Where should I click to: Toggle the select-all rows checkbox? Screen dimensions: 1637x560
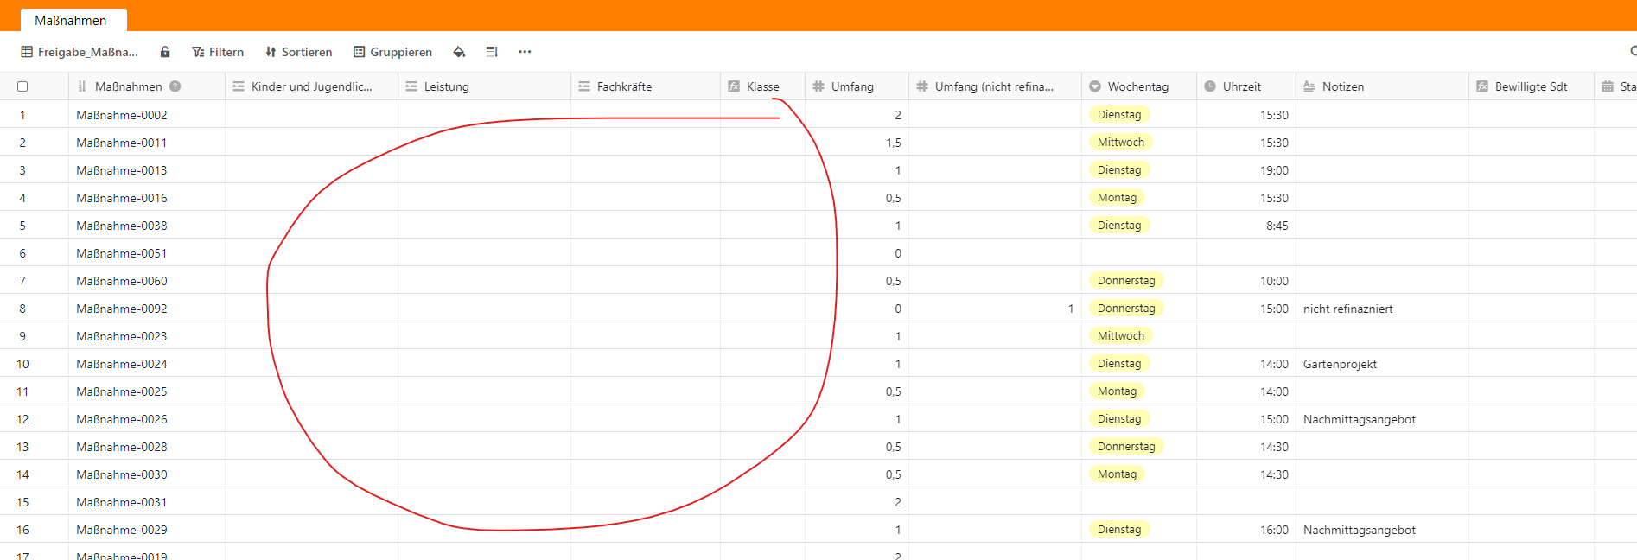(x=22, y=86)
